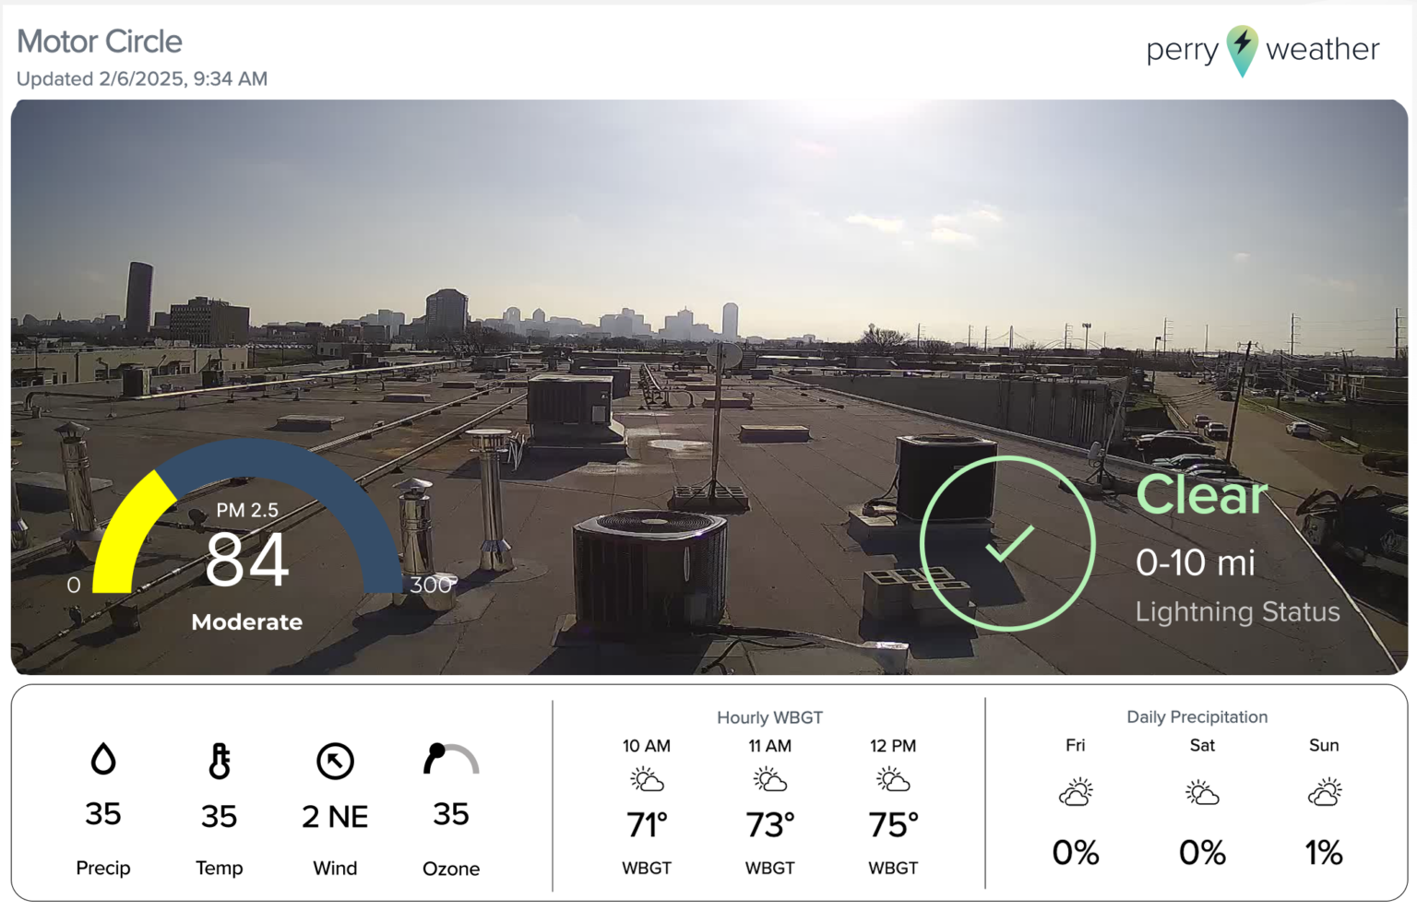
Task: Open the 11 AM hourly forecast details
Action: point(769,779)
